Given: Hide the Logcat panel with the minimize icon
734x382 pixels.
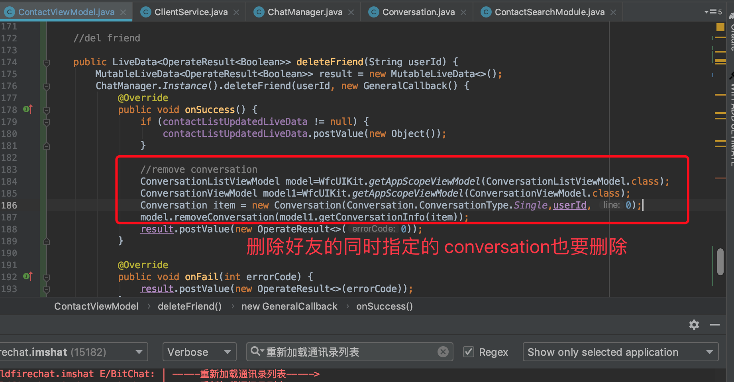Looking at the screenshot, I should pos(715,325).
